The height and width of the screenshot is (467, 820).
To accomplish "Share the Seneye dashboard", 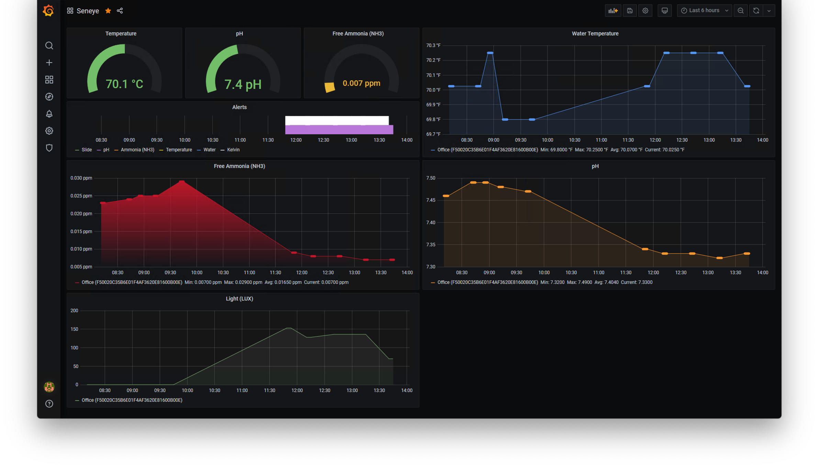I will [120, 11].
